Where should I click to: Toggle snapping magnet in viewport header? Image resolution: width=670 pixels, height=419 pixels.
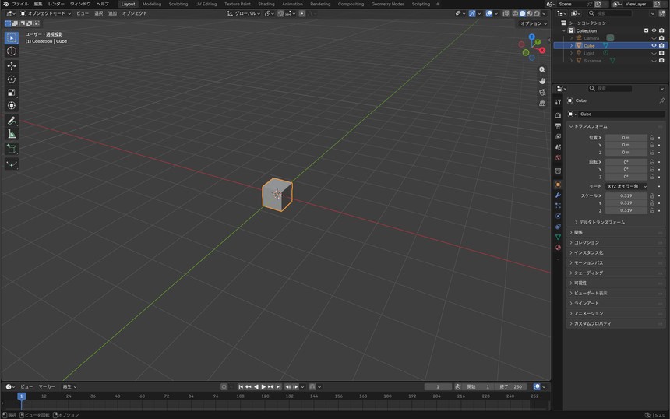tap(280, 14)
